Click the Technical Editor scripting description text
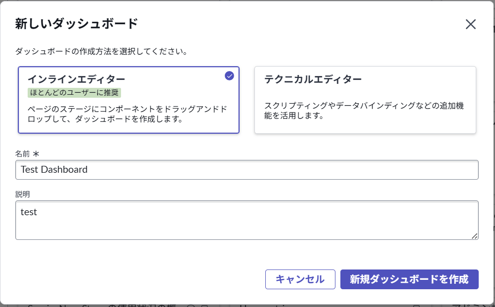495x307 pixels. [364, 111]
